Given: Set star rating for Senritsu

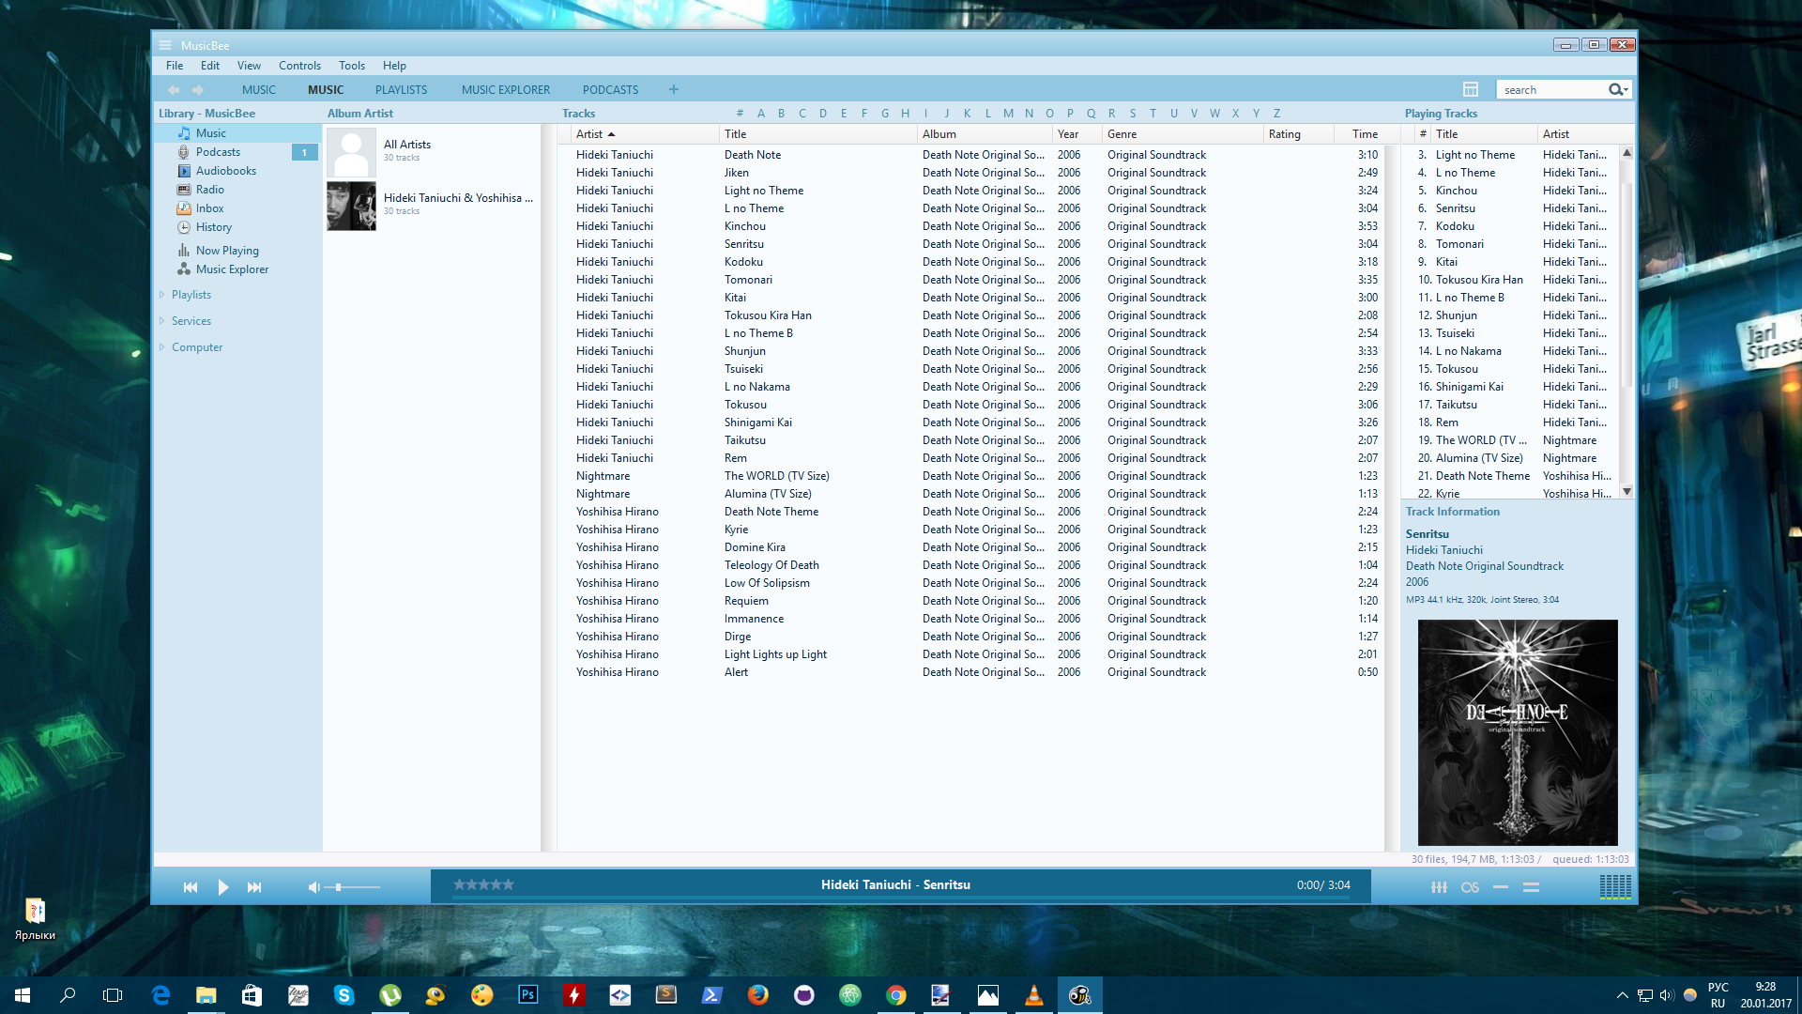Looking at the screenshot, I should (x=484, y=884).
